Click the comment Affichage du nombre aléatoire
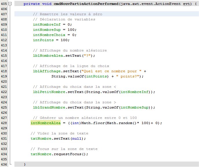Image resolution: width=199 pixels, height=167 pixels. 70,50
